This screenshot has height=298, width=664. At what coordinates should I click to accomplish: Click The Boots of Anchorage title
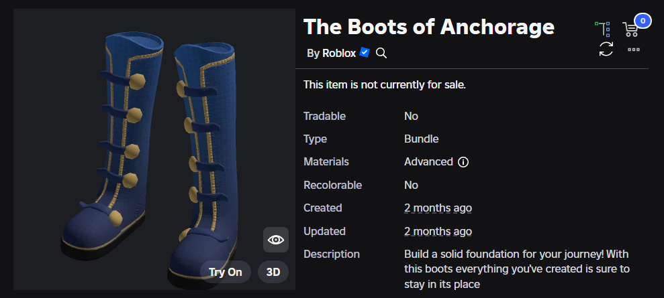428,27
